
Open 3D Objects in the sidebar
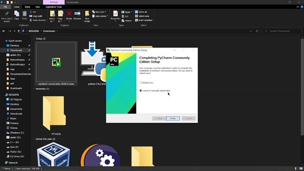coord(16,99)
